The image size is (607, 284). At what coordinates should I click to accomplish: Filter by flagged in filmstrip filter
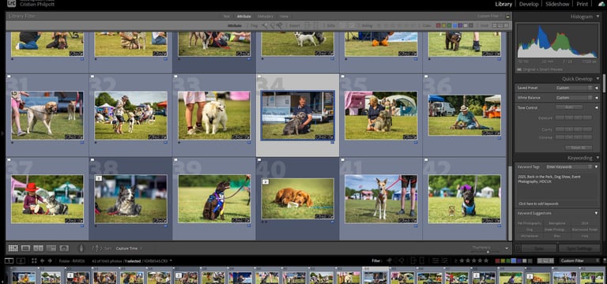click(389, 261)
